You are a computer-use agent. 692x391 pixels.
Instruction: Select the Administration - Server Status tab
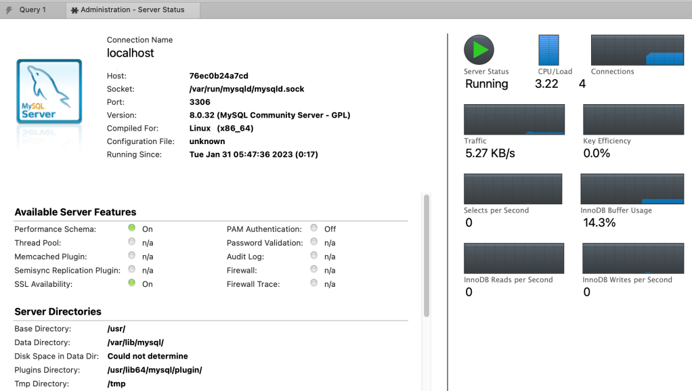point(132,10)
